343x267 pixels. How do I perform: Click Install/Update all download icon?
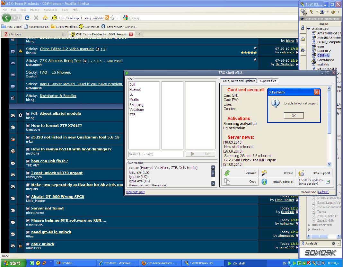[264, 182]
